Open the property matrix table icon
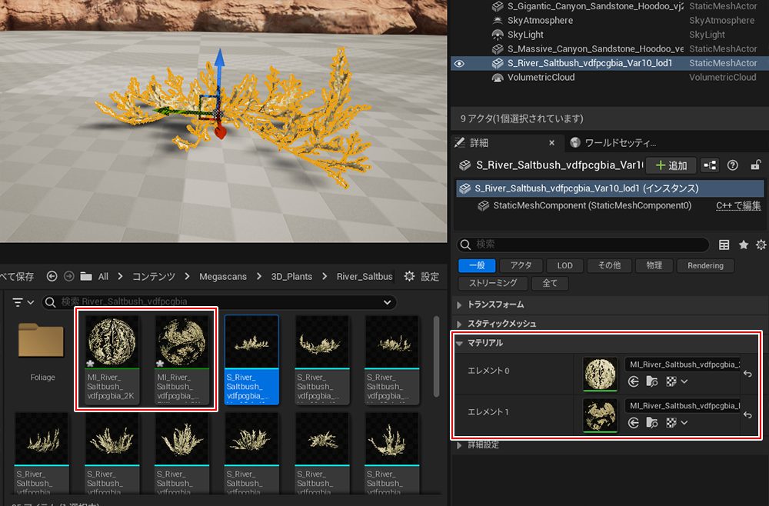The image size is (769, 506). 724,245
